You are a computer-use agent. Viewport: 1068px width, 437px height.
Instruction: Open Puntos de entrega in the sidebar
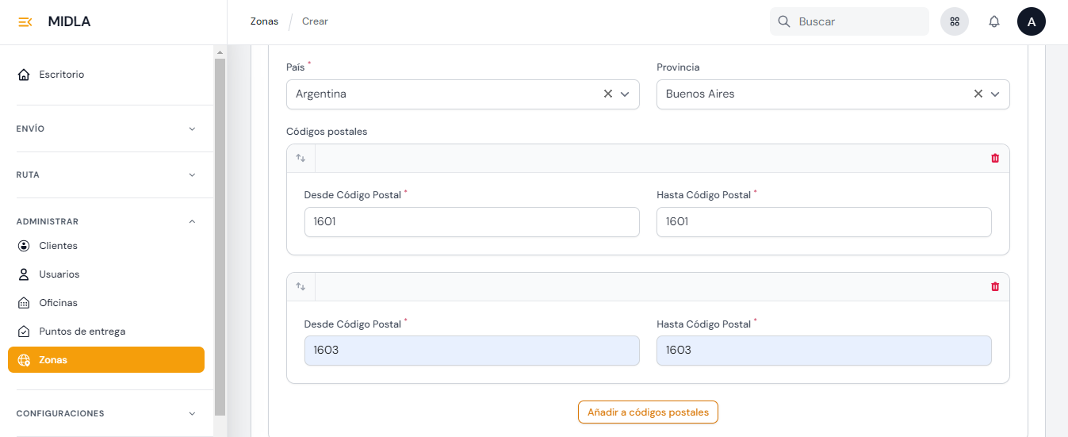[x=82, y=332]
